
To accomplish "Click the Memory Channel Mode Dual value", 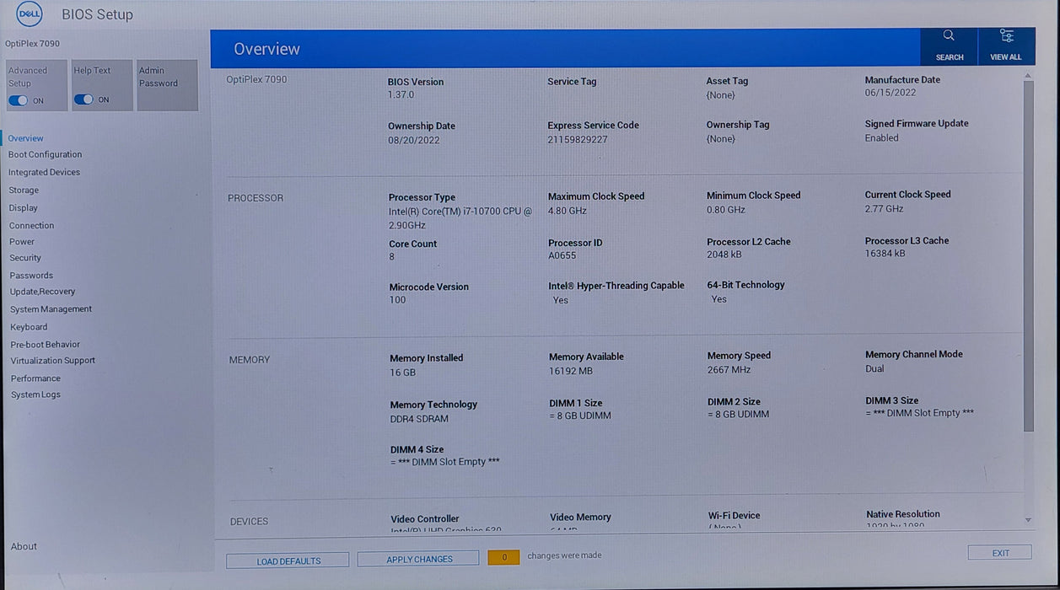I will [875, 369].
